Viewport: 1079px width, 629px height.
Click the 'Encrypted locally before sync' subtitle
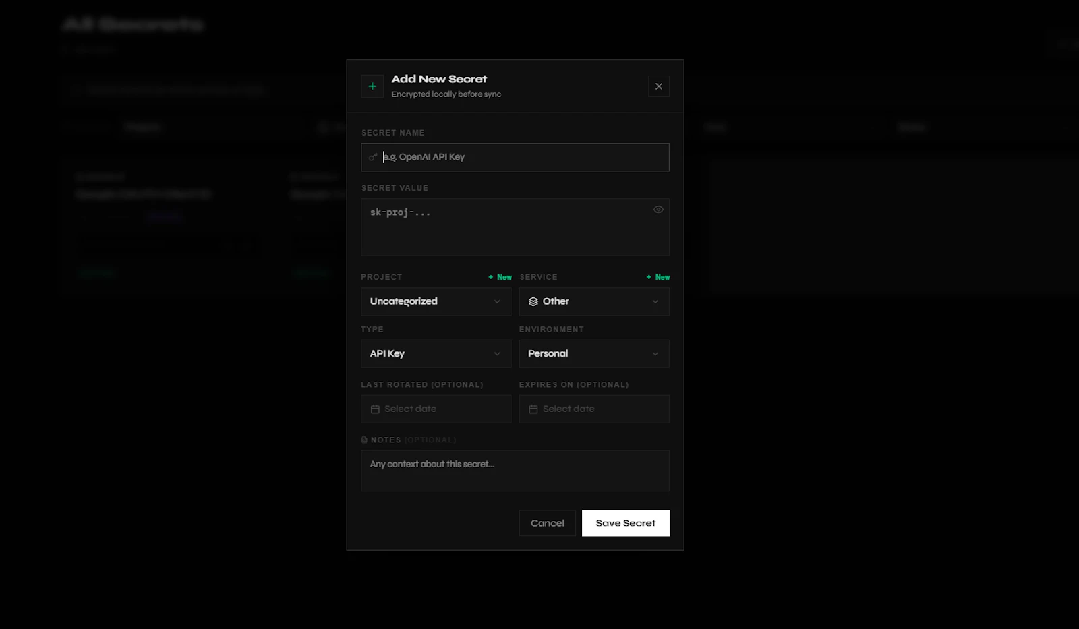[446, 94]
